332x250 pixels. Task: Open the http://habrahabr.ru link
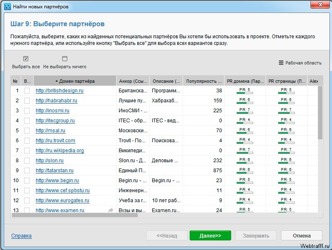click(x=56, y=101)
